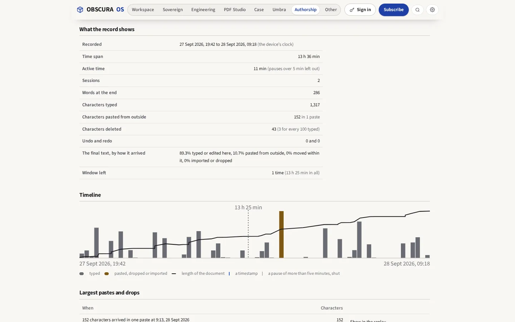Click the "286" words at the end value
Screen dimensions: 515x322
(x=317, y=93)
